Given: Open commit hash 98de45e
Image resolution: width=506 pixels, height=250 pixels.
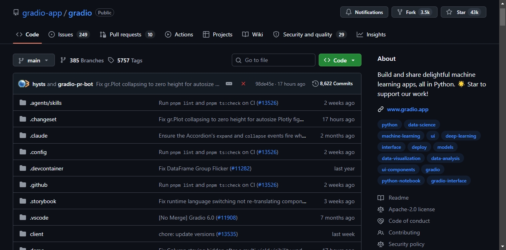Looking at the screenshot, I should (265, 84).
